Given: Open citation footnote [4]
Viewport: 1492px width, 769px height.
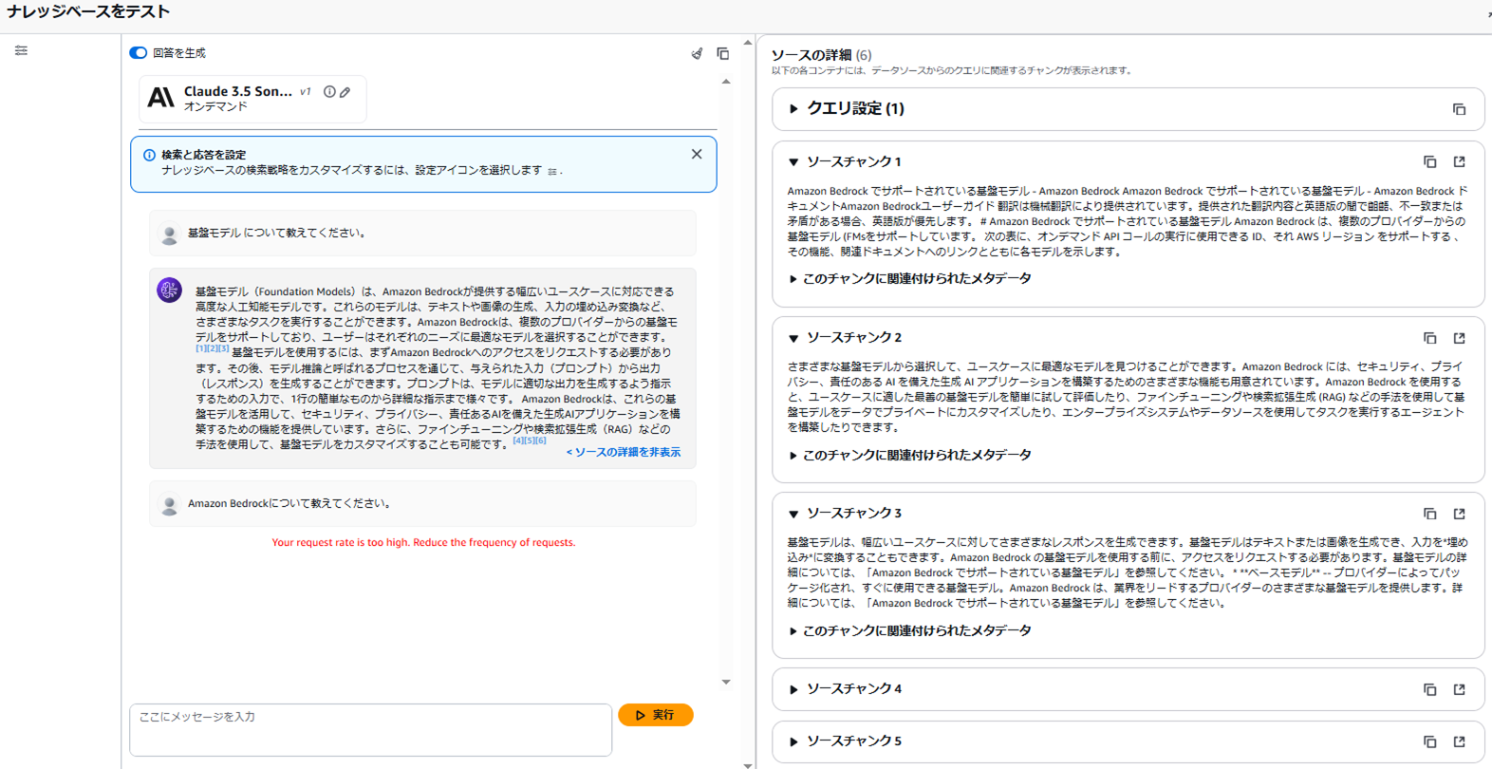Looking at the screenshot, I should 518,441.
